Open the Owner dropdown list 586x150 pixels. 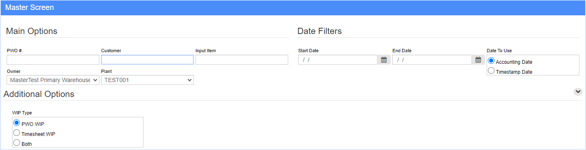[53, 80]
